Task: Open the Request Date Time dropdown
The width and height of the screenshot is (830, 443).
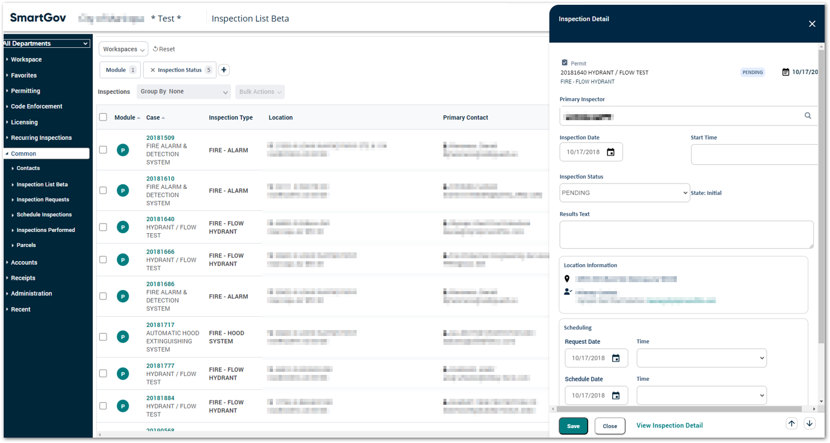Action: tap(701, 358)
